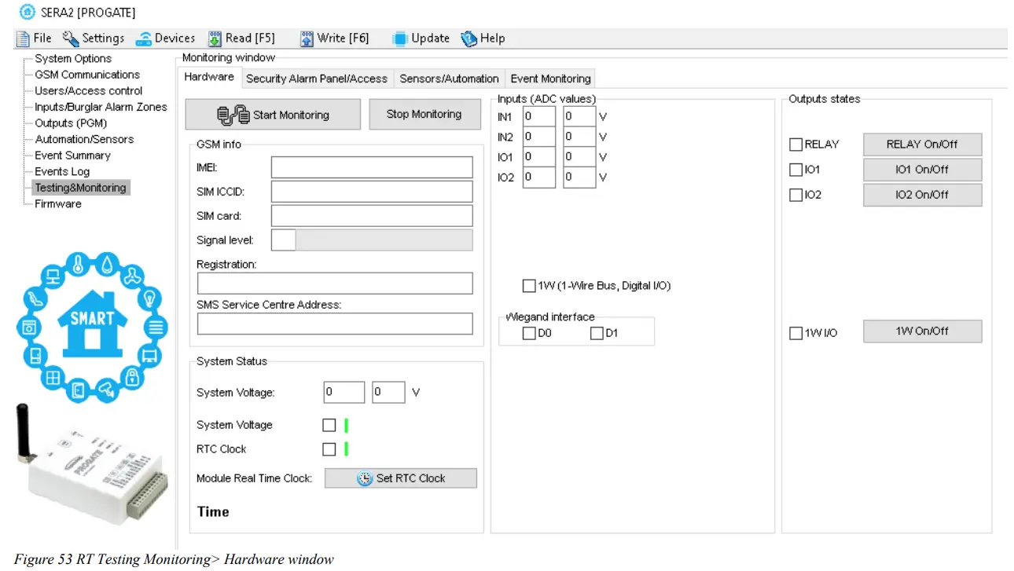Image resolution: width=1014 pixels, height=571 pixels.
Task: Select Events Log in the tree
Action: point(62,171)
